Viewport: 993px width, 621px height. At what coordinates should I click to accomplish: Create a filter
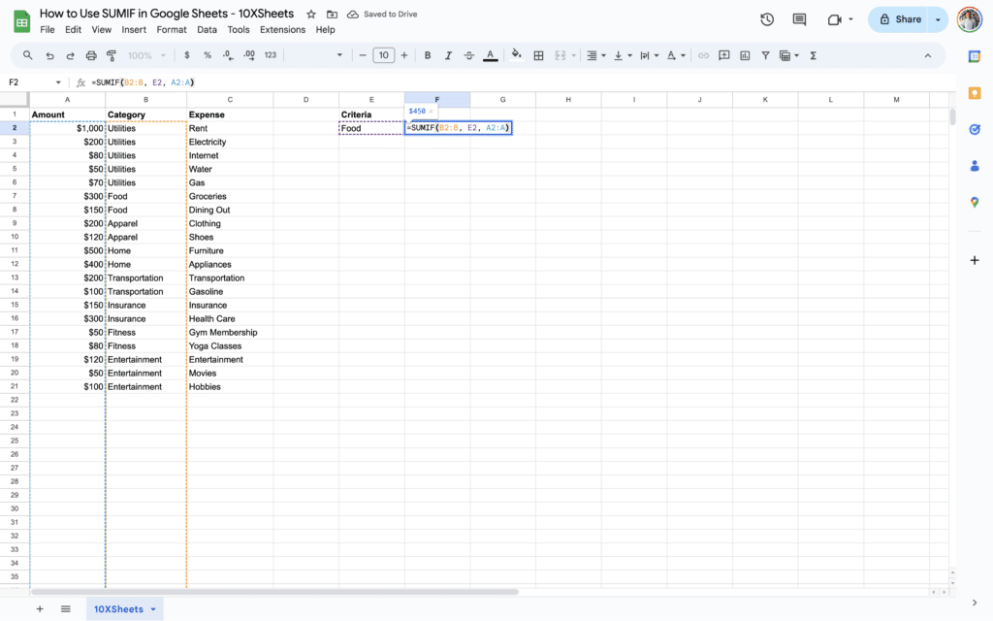coord(766,55)
